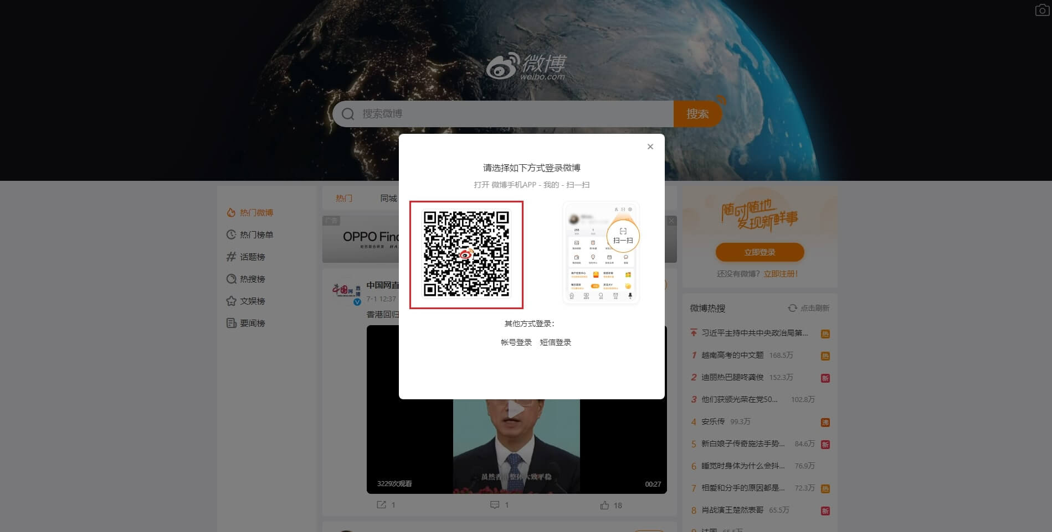Close the login dialog with X
The image size is (1052, 532).
[650, 147]
